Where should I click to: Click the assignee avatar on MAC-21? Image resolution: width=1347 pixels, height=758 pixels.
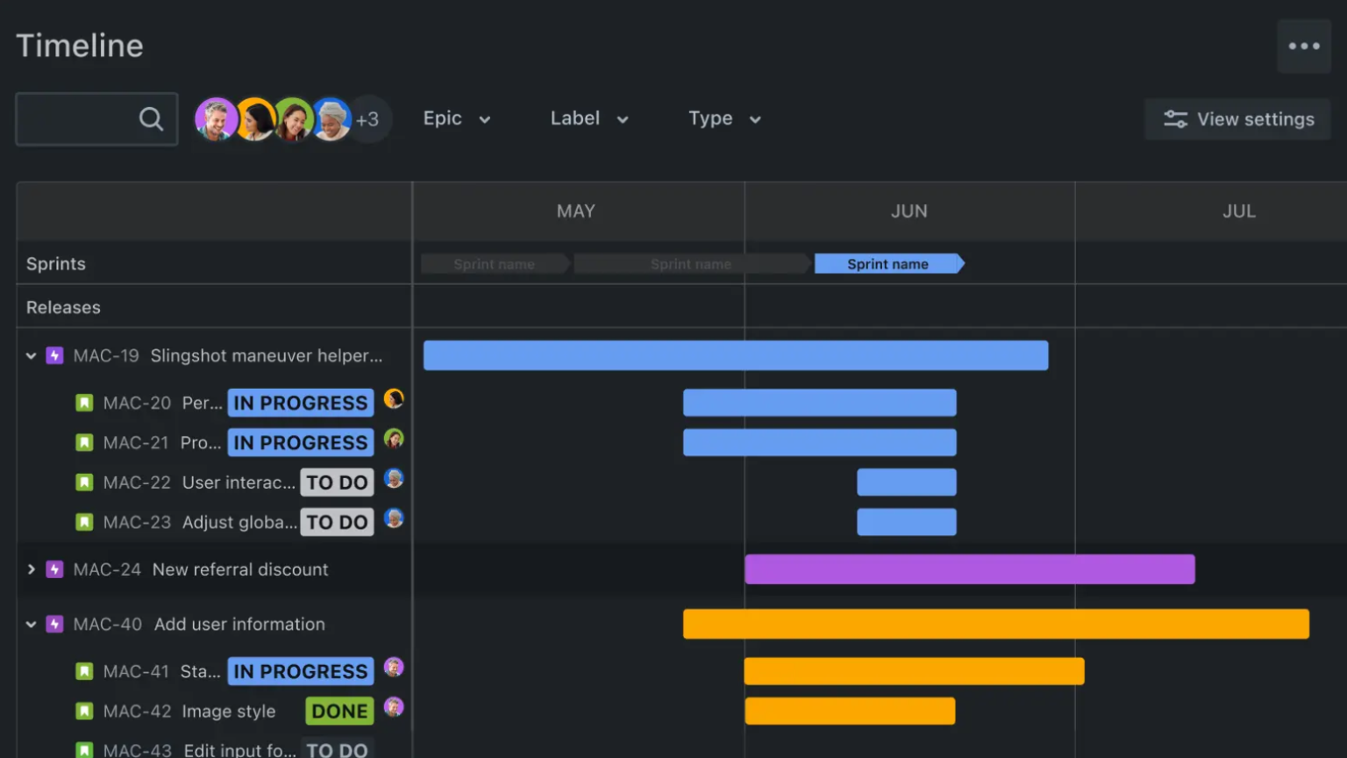point(394,441)
